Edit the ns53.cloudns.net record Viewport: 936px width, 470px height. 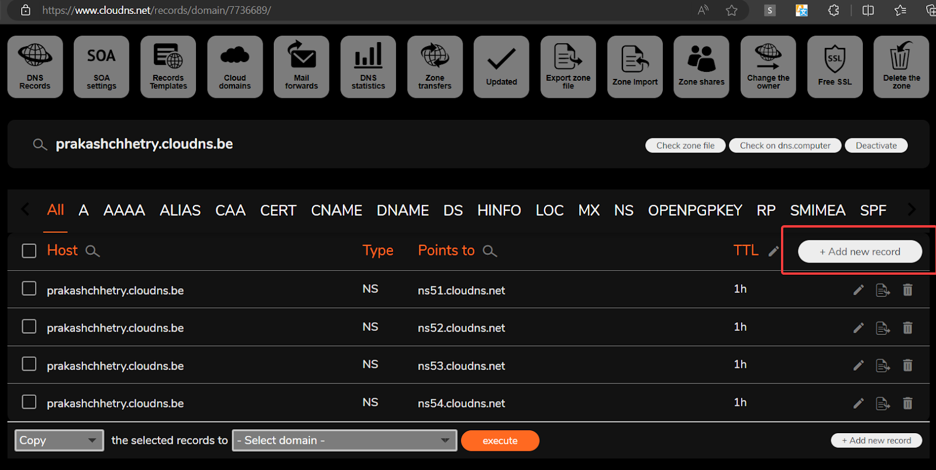coord(858,365)
